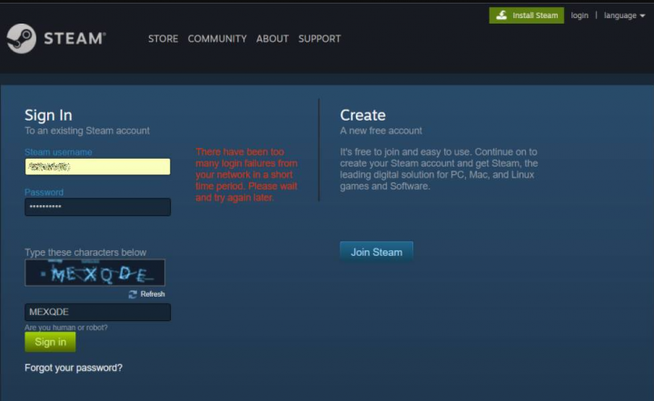Click the download icon on Install Steam
This screenshot has width=654, height=401.
pyautogui.click(x=500, y=15)
